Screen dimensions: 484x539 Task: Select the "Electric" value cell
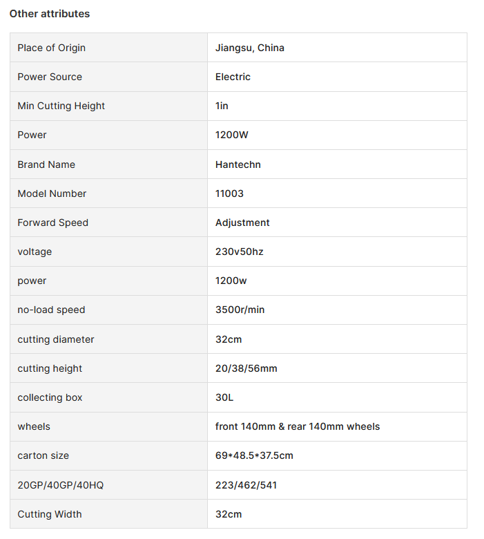click(233, 77)
